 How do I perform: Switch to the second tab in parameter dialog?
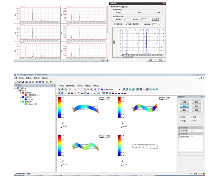[124, 6]
